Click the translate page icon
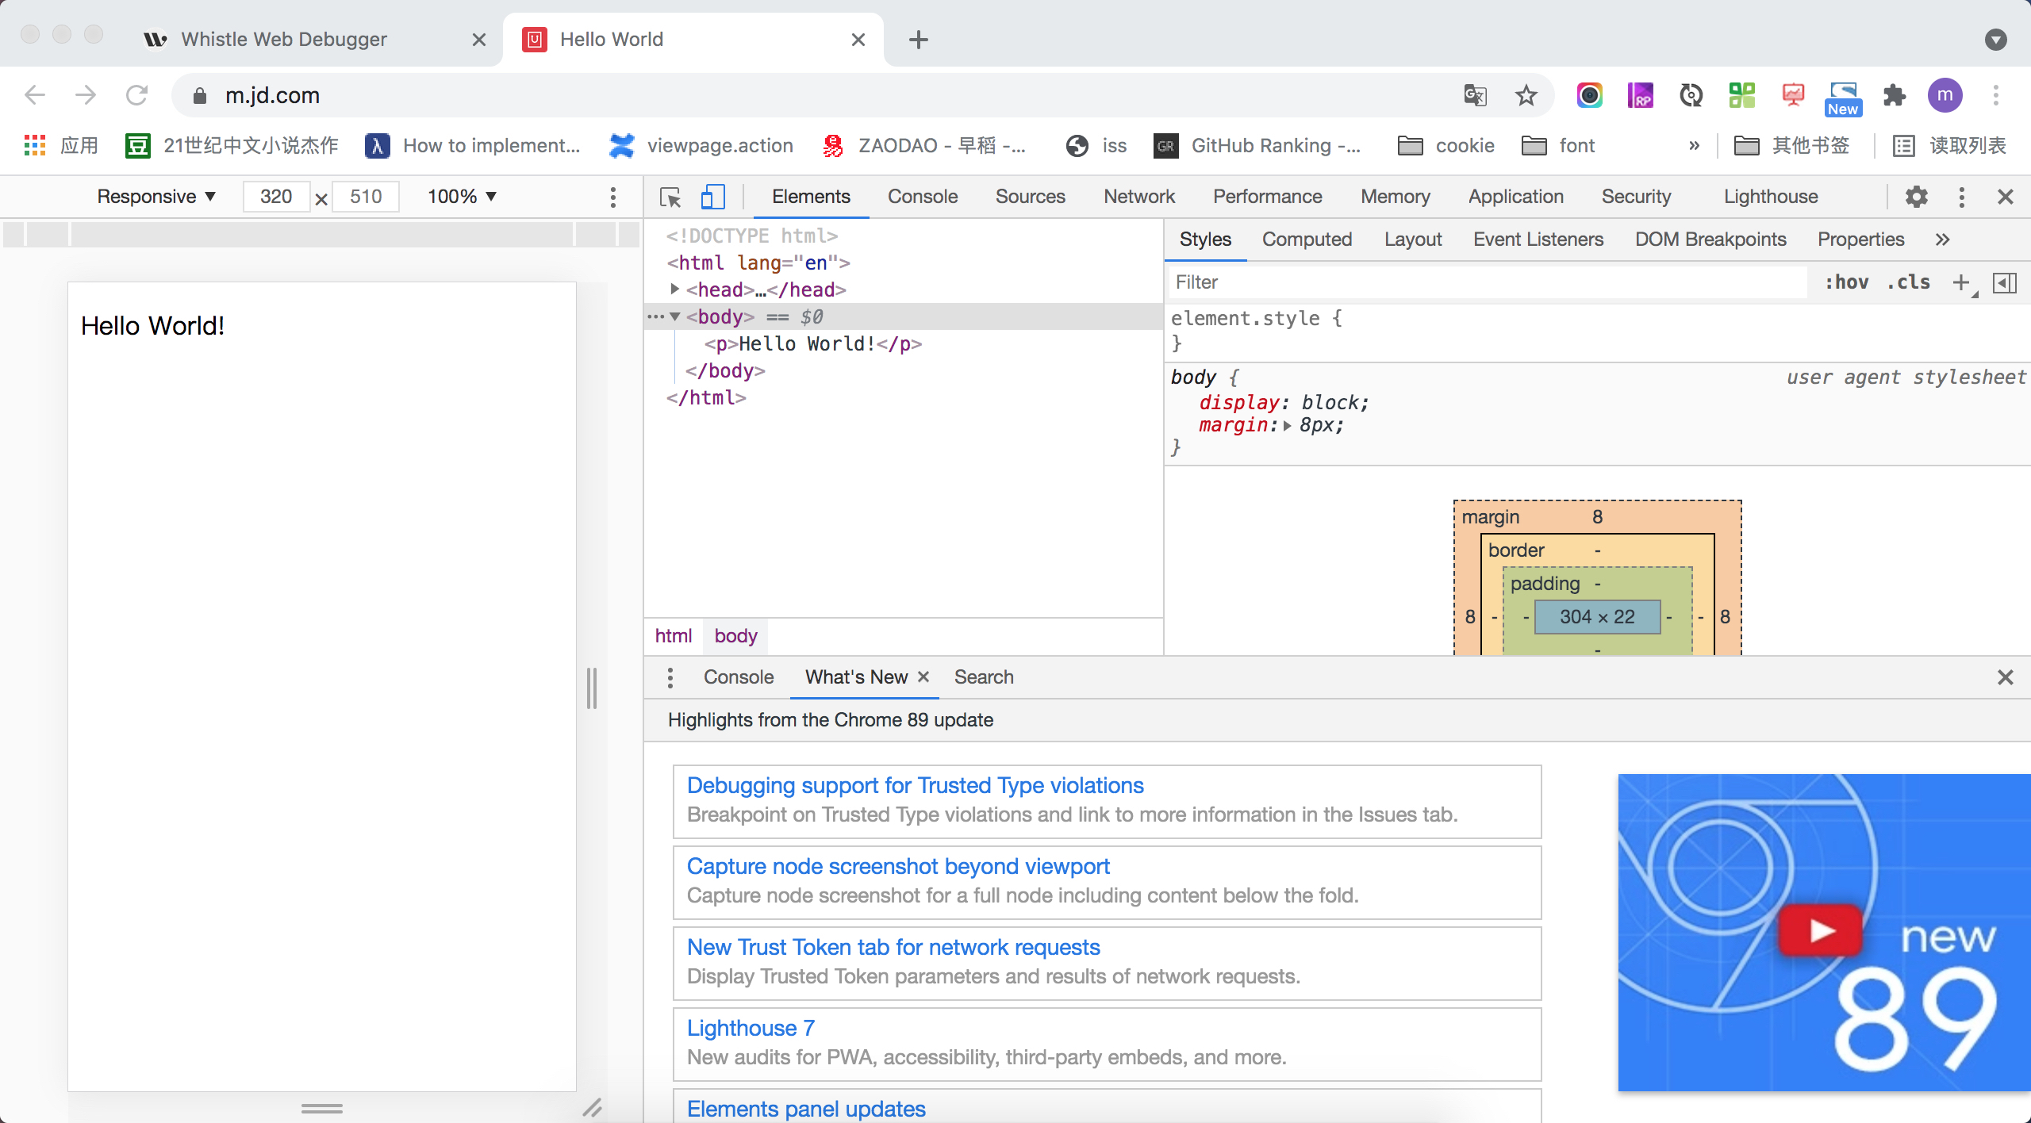 [1475, 95]
